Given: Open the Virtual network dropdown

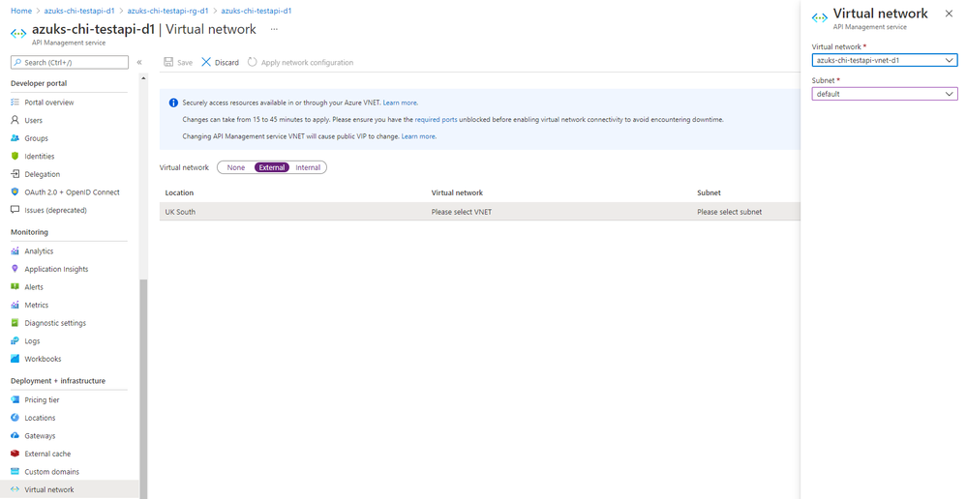Looking at the screenshot, I should (885, 60).
